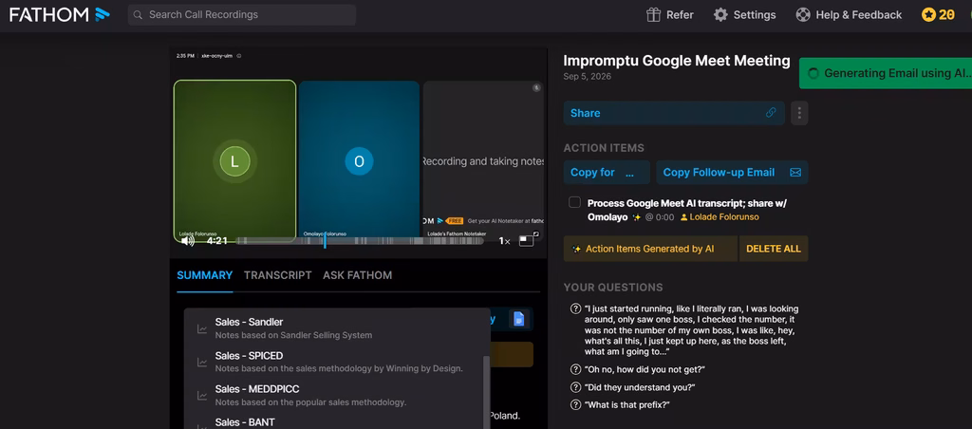Click the 0:00 timestamp on action item
The width and height of the screenshot is (972, 429).
tap(659, 217)
